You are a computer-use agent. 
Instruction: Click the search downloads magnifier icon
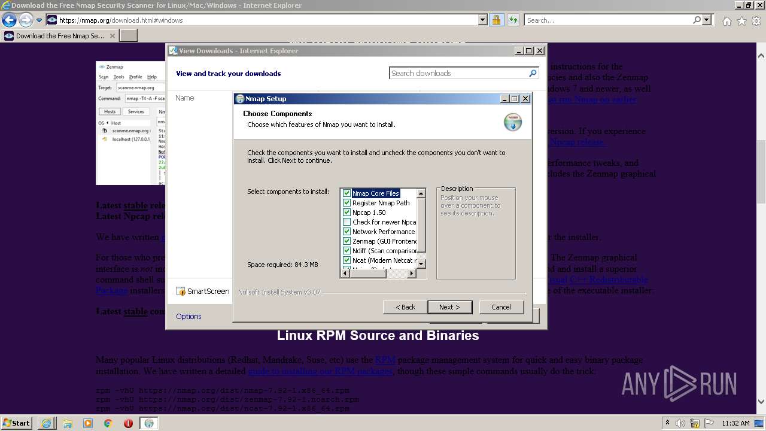533,73
